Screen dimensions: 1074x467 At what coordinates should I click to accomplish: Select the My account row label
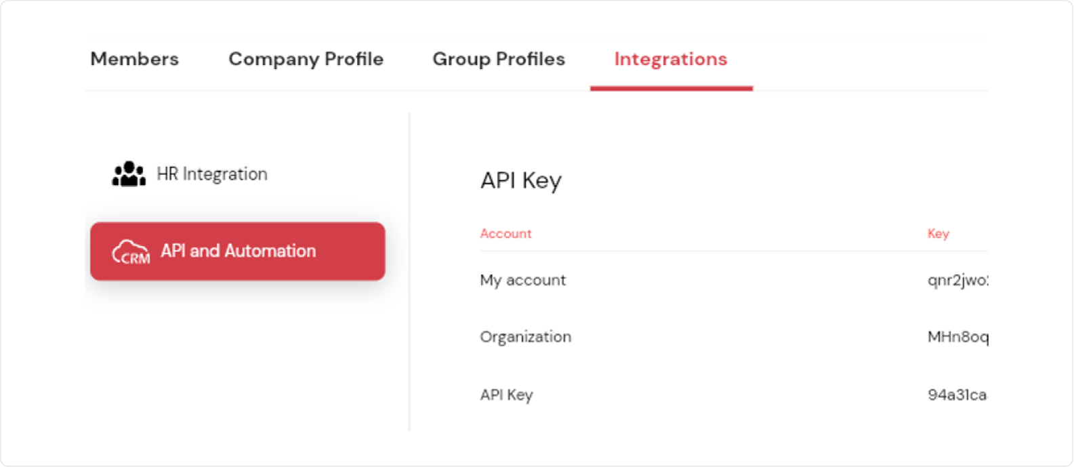click(522, 280)
